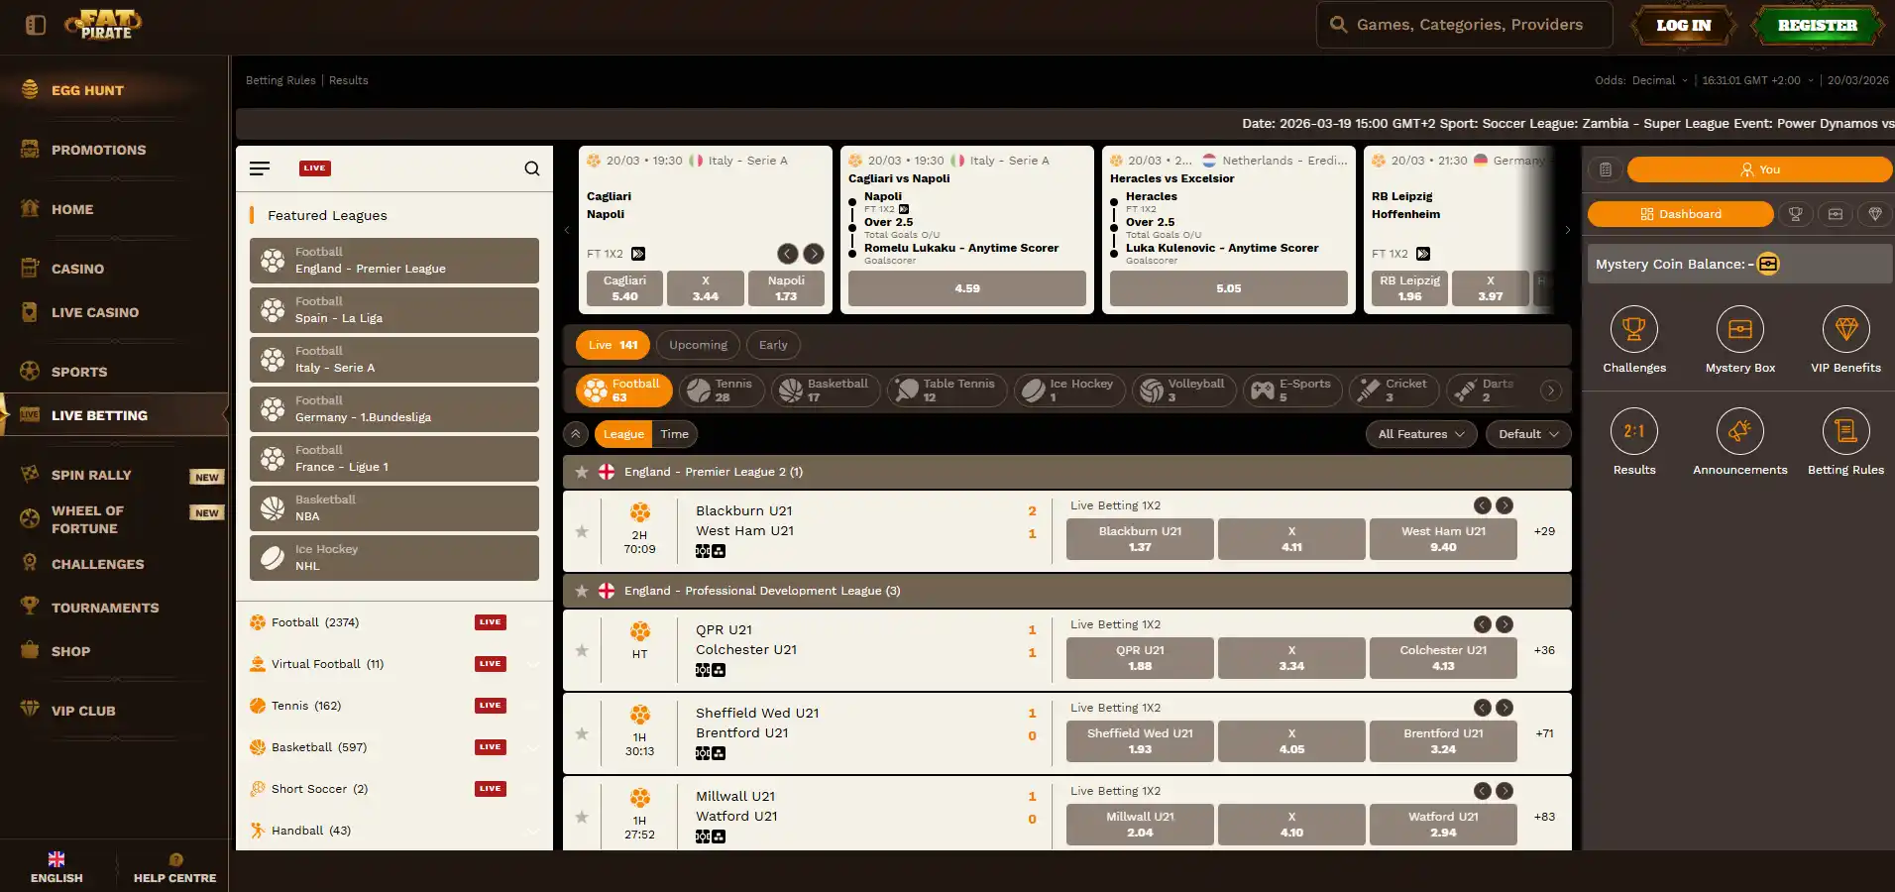Open England - Premier League featured league

tap(394, 261)
